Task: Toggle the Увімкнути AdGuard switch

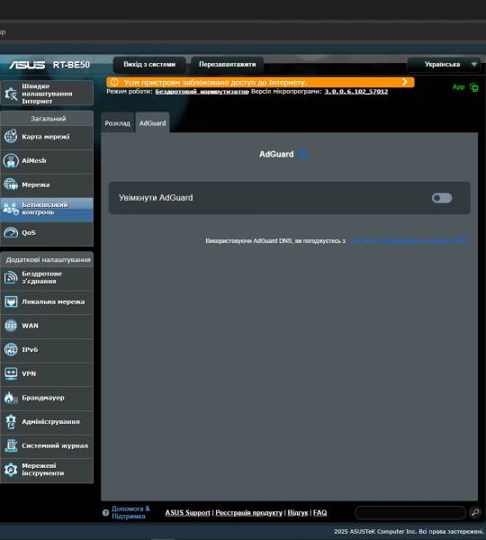Action: [x=442, y=198]
